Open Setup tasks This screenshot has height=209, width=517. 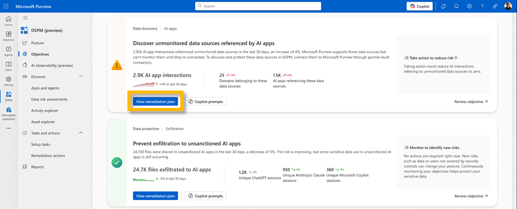[41, 144]
